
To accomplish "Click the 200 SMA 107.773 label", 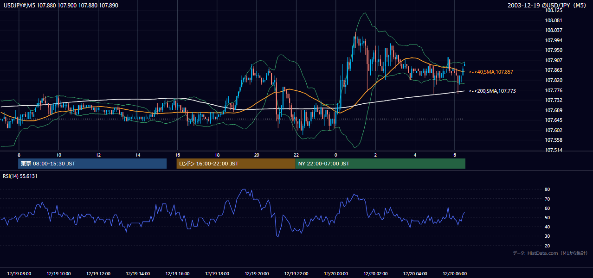I will (x=492, y=91).
